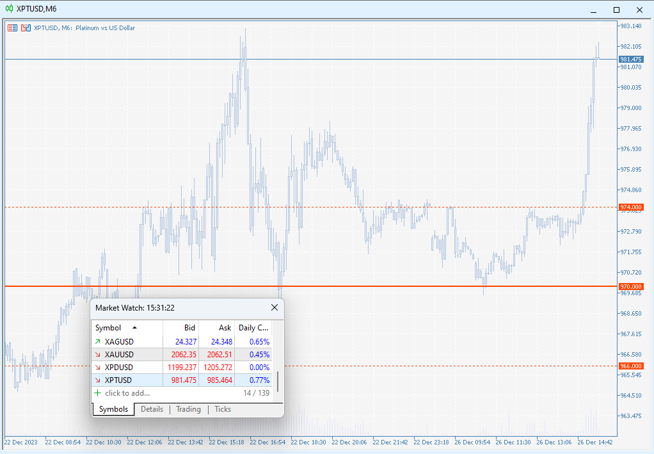Viewport: 654px width, 454px height.
Task: Click the XPDUSD down-arrow direction icon
Action: click(98, 368)
